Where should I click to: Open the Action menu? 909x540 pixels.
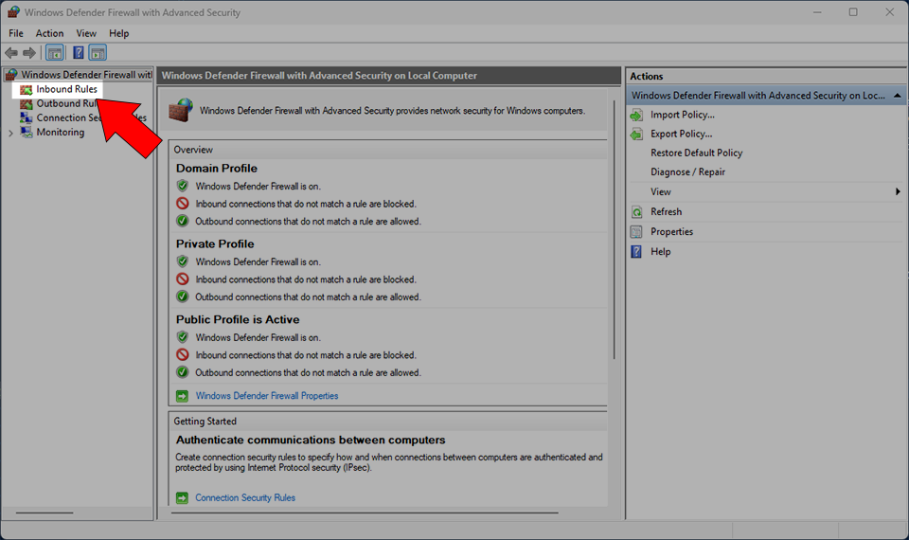pyautogui.click(x=49, y=33)
